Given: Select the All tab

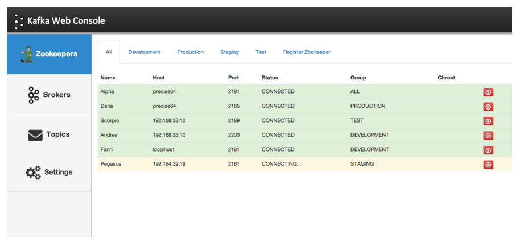Looking at the screenshot, I should point(109,52).
